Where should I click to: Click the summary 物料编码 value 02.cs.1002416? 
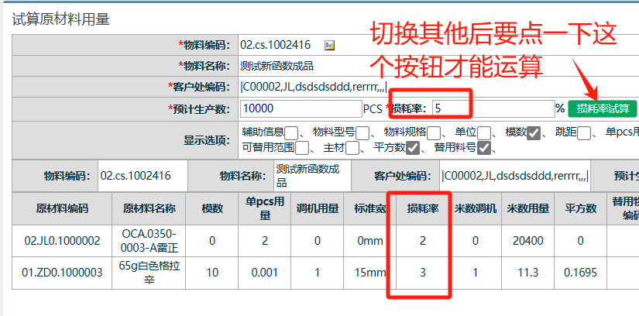[143, 176]
